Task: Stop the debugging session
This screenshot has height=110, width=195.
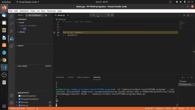Action: tap(112, 15)
